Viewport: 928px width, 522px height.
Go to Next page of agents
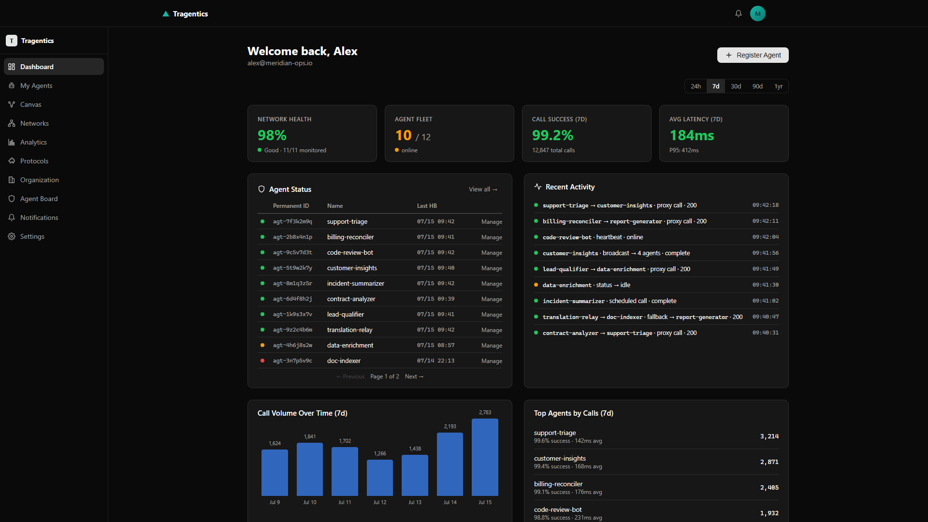coord(414,377)
